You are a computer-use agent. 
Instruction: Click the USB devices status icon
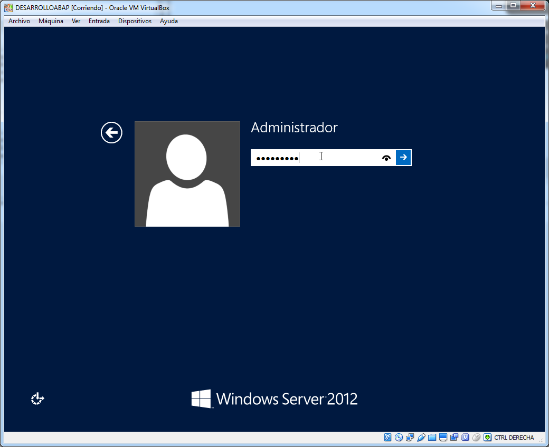click(421, 437)
